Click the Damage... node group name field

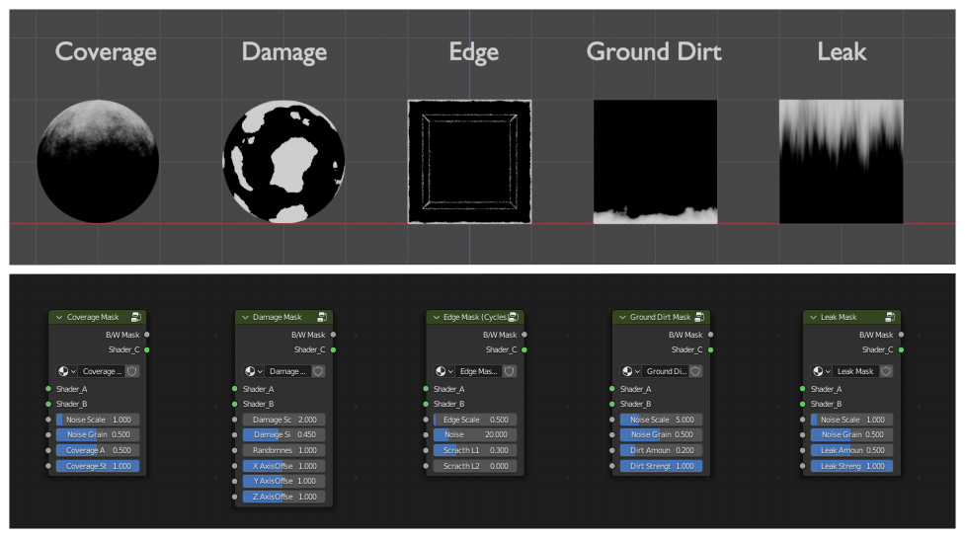tap(287, 371)
